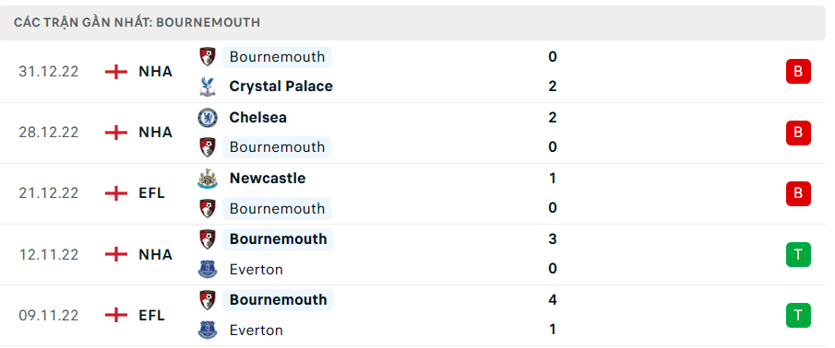Click the header Các trận gần nhất: Bournemouth
Viewport: 835px width, 348px height.
click(x=137, y=22)
